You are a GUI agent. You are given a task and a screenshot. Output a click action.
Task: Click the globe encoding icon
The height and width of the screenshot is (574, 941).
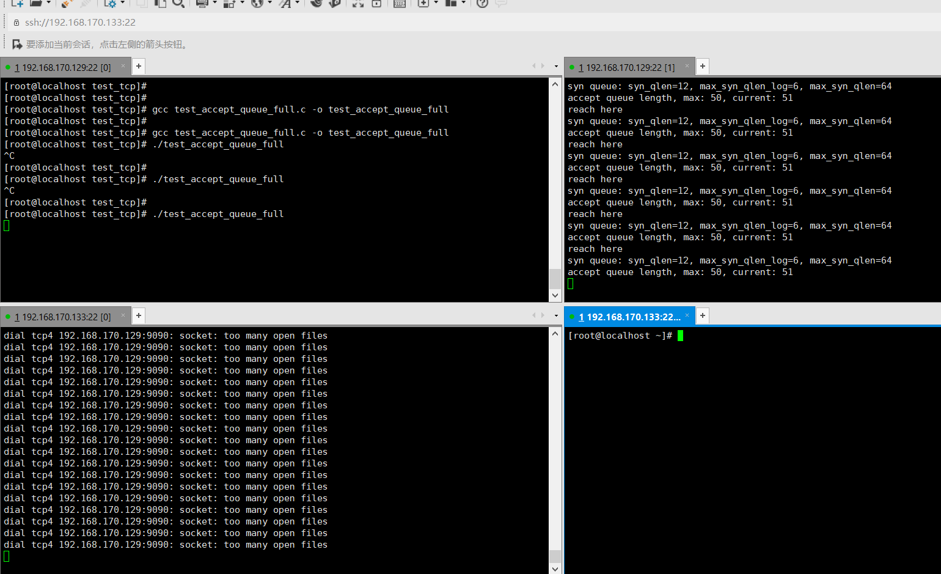point(258,3)
